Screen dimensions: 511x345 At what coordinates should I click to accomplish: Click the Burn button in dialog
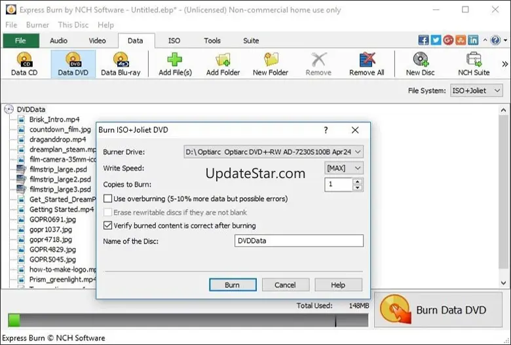[233, 285]
